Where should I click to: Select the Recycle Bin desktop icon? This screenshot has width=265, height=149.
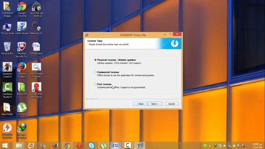pos(7,48)
